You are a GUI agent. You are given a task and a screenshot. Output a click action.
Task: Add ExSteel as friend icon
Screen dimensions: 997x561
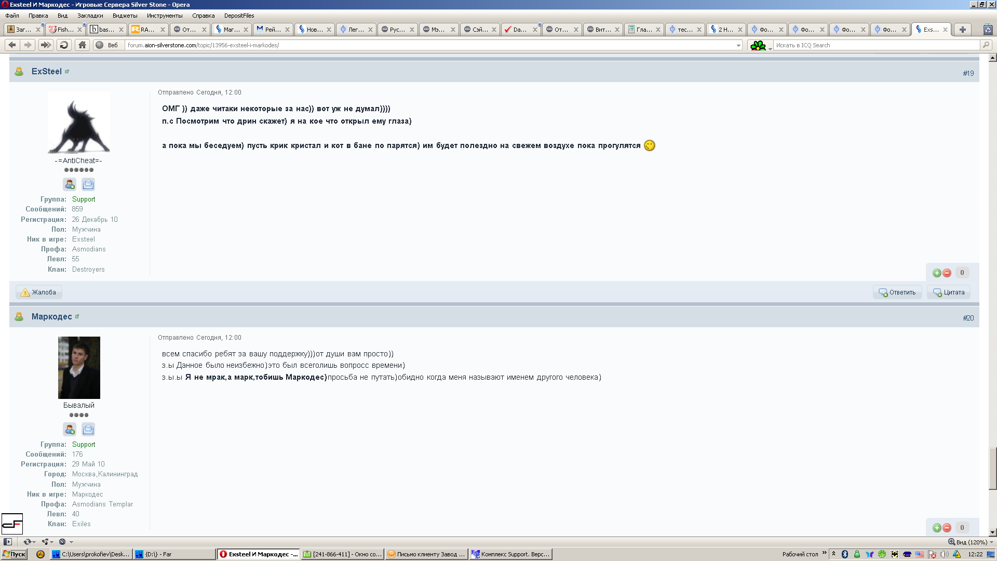[x=70, y=184]
